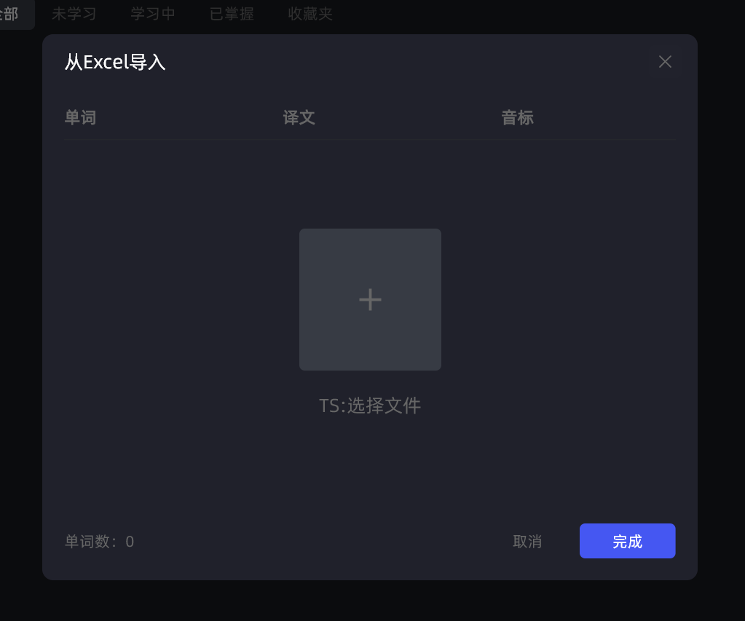Switch to the 学习中 tab
Image resolution: width=745 pixels, height=621 pixels.
pyautogui.click(x=152, y=14)
